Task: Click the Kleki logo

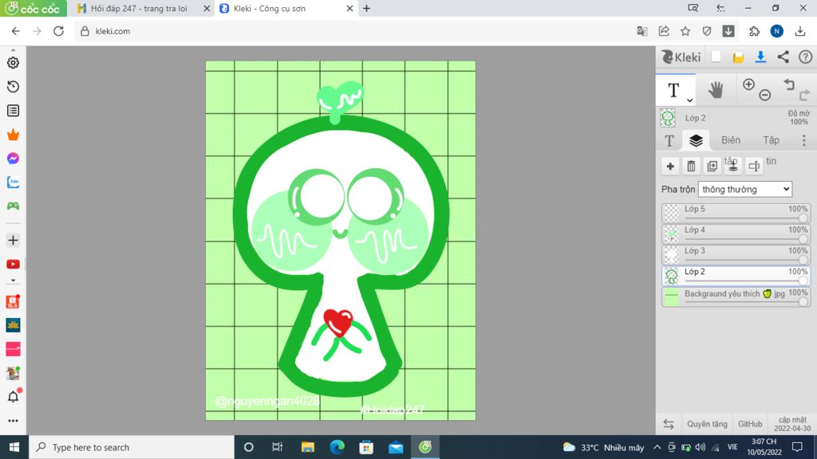Action: pyautogui.click(x=681, y=57)
